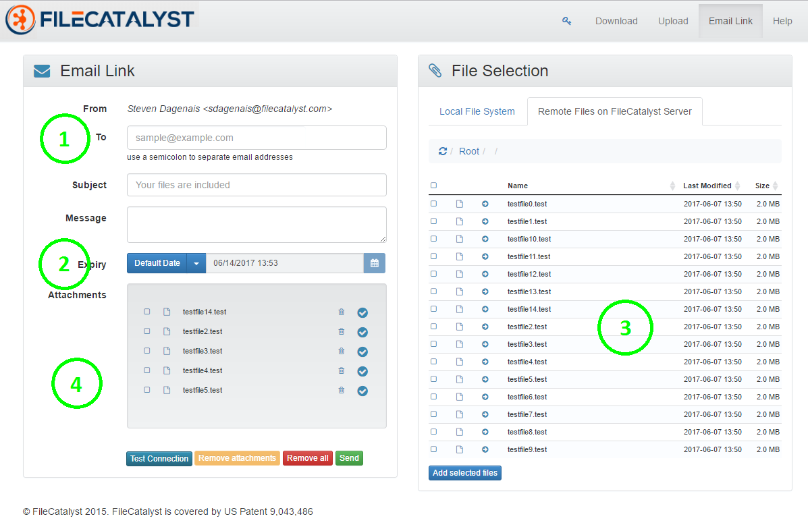Click the blue checkmark for attachment testfile3.test
Viewport: 808px width, 531px height.
[x=362, y=352]
